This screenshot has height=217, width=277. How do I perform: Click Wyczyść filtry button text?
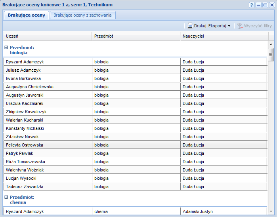pos(258,26)
